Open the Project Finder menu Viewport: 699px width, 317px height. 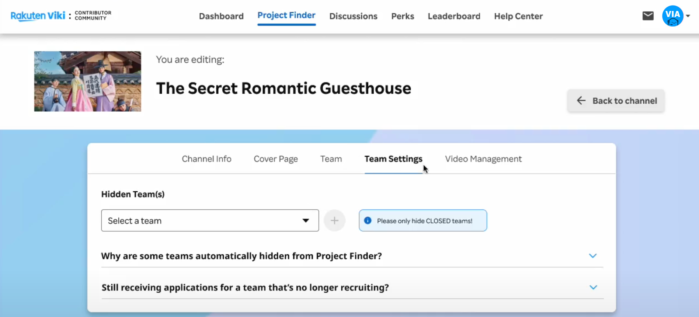point(286,15)
